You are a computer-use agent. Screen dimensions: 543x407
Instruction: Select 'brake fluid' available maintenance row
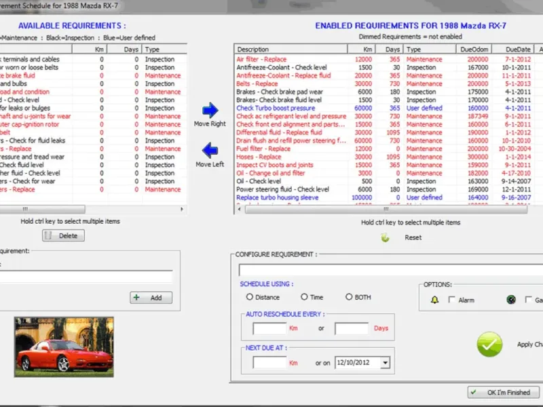pos(93,75)
